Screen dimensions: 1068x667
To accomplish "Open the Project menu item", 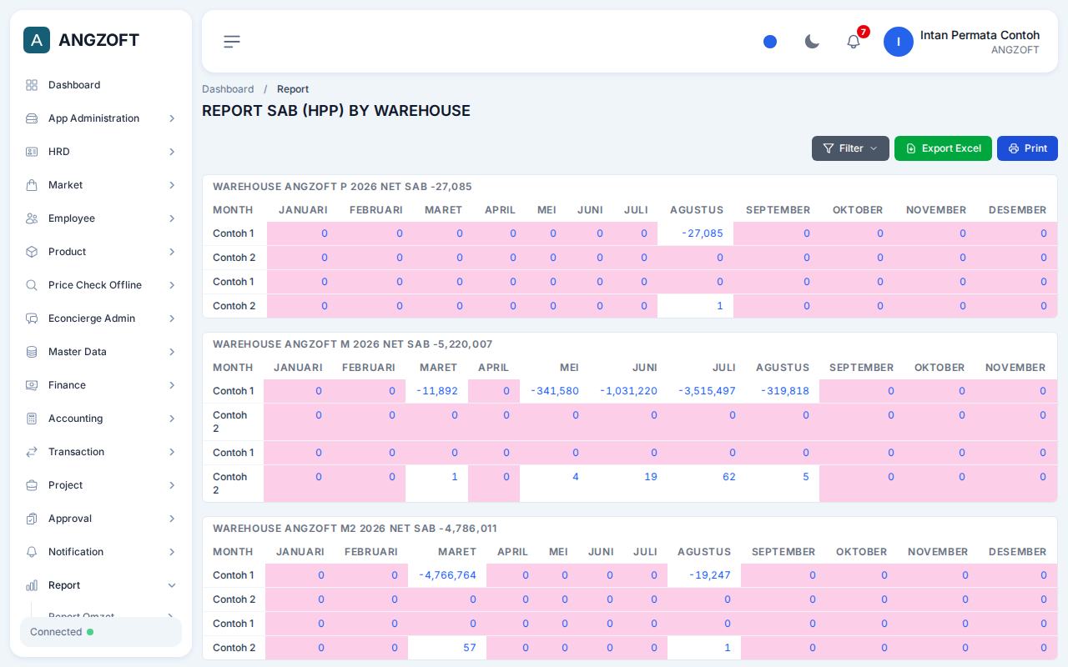I will pyautogui.click(x=100, y=485).
